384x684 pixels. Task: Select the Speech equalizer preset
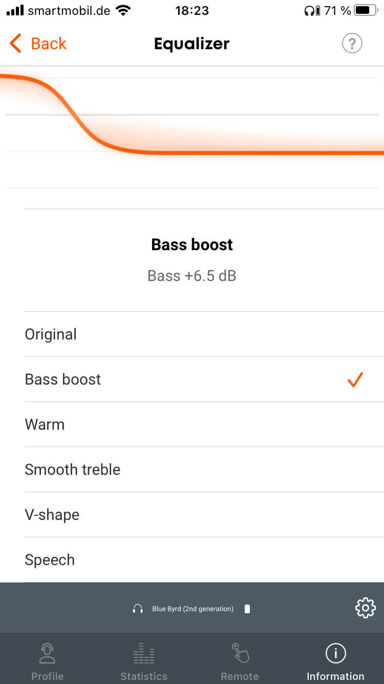coord(50,560)
